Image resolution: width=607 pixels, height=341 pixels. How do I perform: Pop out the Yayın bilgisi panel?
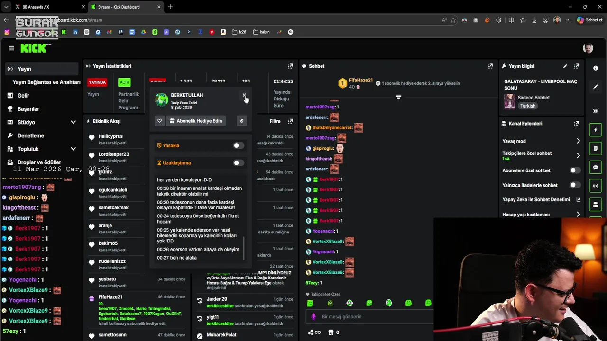(x=576, y=66)
